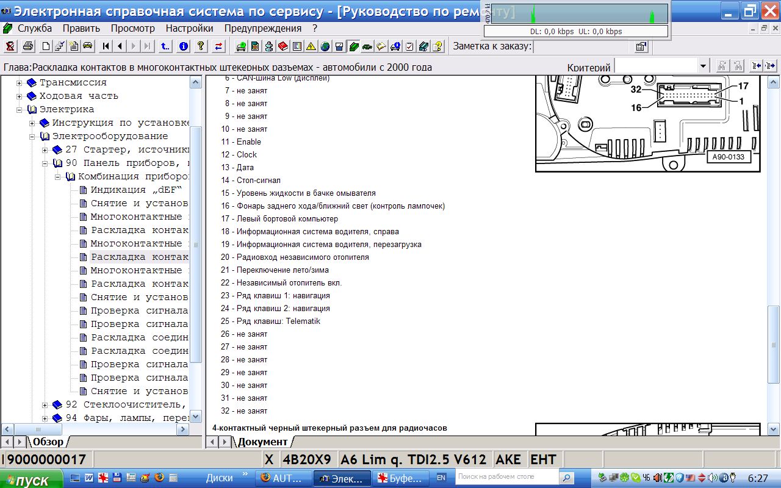Screen dimensions: 781x488
Task: Switch to the Обзор tab
Action: tap(48, 442)
